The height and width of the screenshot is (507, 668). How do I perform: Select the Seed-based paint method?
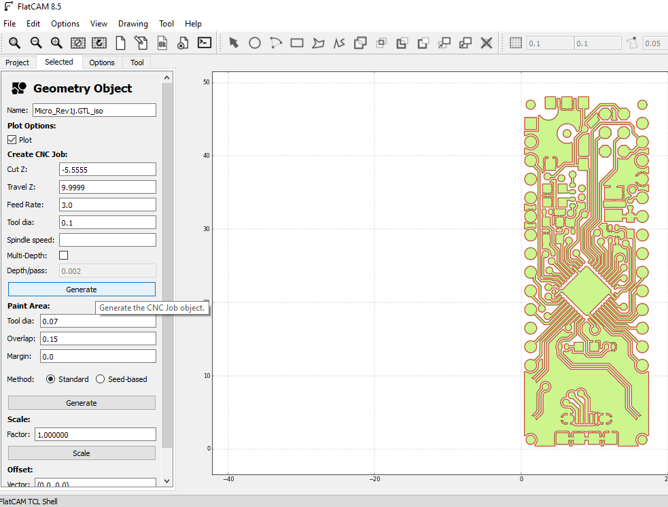tap(100, 379)
